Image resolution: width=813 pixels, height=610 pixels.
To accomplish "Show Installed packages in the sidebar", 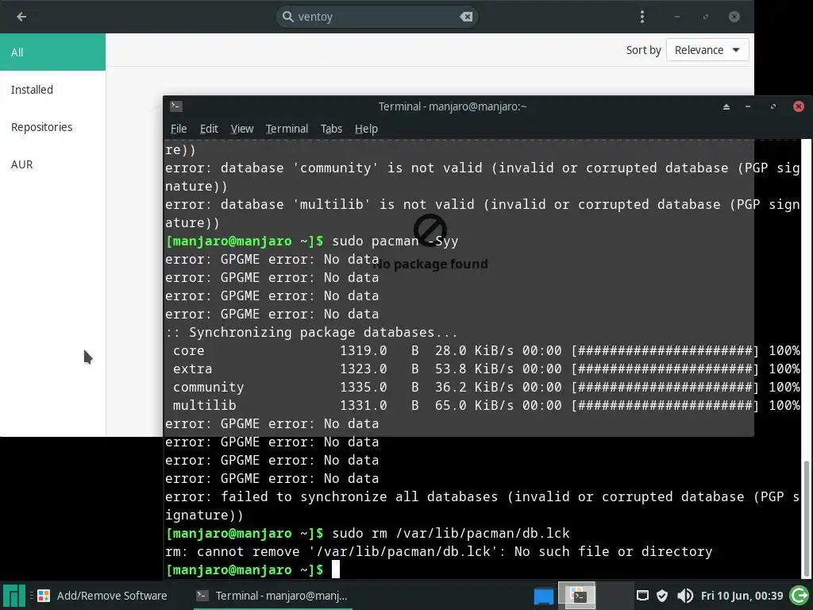I will pyautogui.click(x=53, y=90).
